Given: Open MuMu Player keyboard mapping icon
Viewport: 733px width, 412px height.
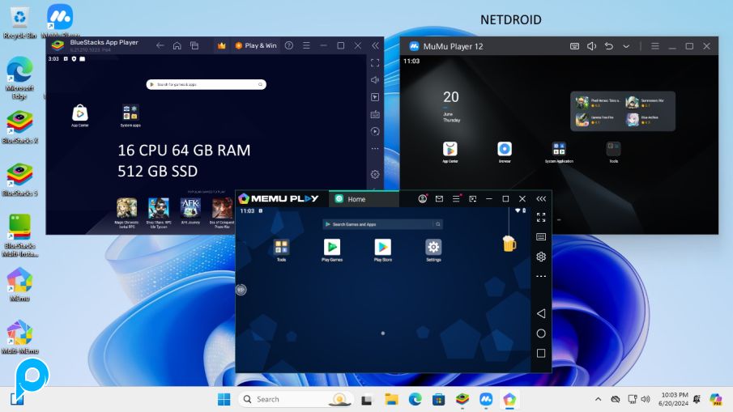Looking at the screenshot, I should (x=574, y=47).
